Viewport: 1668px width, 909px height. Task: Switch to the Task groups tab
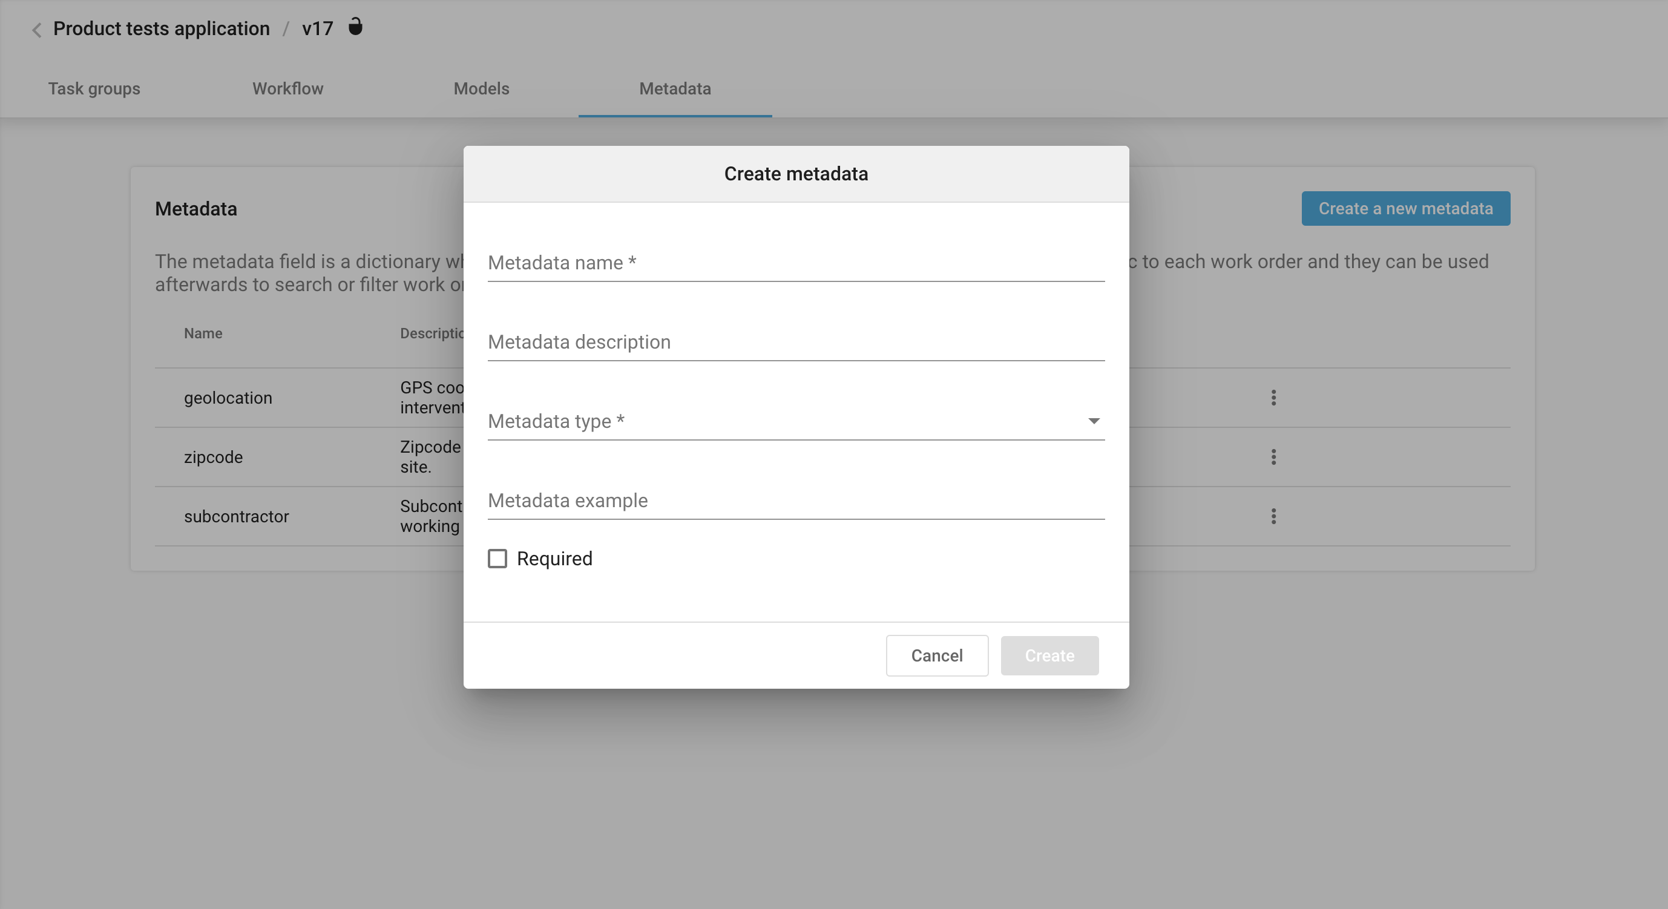tap(94, 89)
